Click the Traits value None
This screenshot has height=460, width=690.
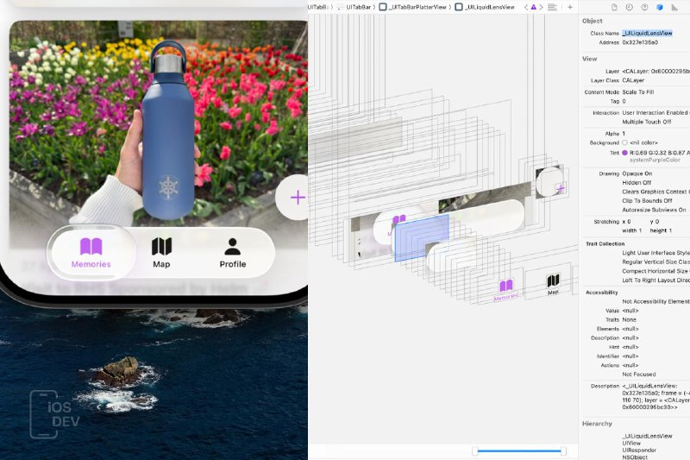tap(629, 319)
